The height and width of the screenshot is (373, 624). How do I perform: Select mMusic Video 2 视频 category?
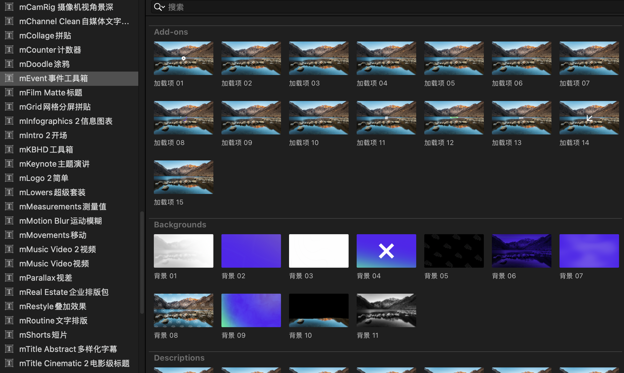(x=69, y=249)
